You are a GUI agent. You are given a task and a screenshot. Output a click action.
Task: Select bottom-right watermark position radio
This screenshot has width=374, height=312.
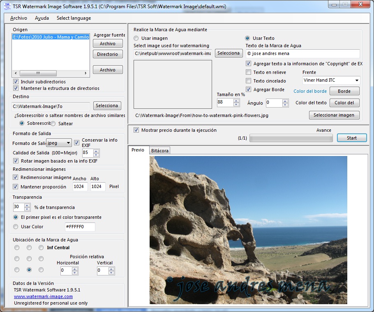(41, 270)
